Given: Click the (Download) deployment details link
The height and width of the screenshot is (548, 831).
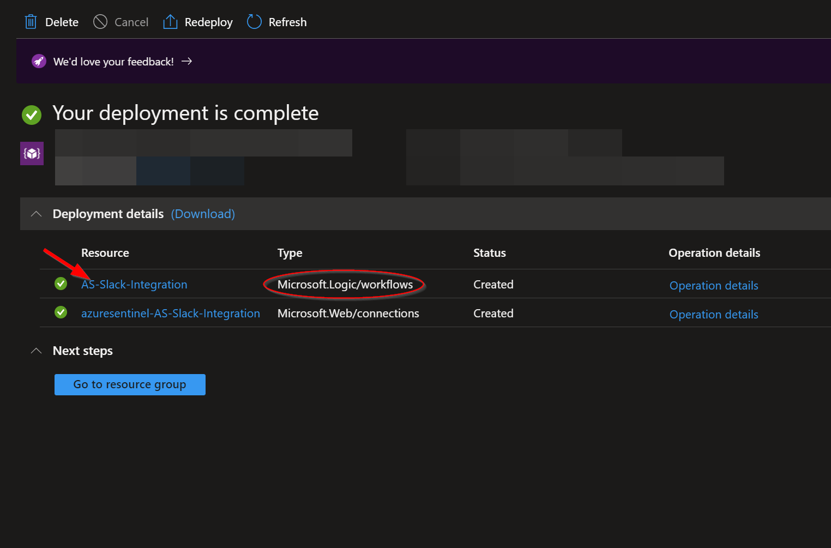Looking at the screenshot, I should click(203, 214).
